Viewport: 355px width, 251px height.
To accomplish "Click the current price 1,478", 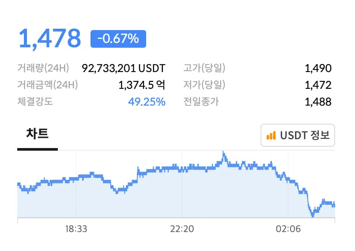I will [49, 38].
